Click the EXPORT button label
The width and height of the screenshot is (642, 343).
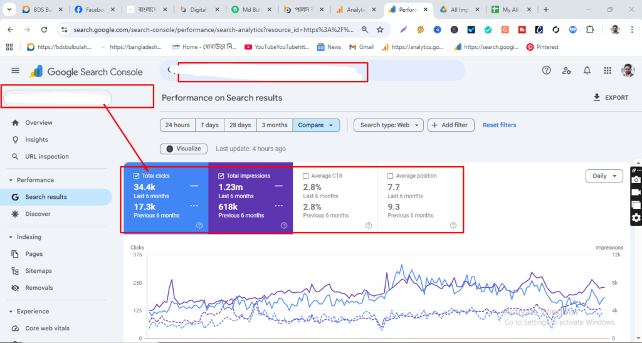pos(617,98)
